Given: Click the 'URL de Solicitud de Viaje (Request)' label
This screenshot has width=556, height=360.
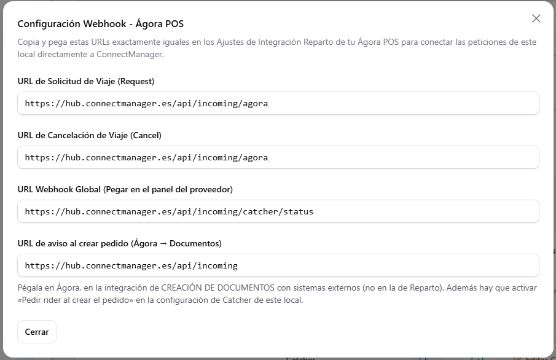Looking at the screenshot, I should [x=86, y=81].
